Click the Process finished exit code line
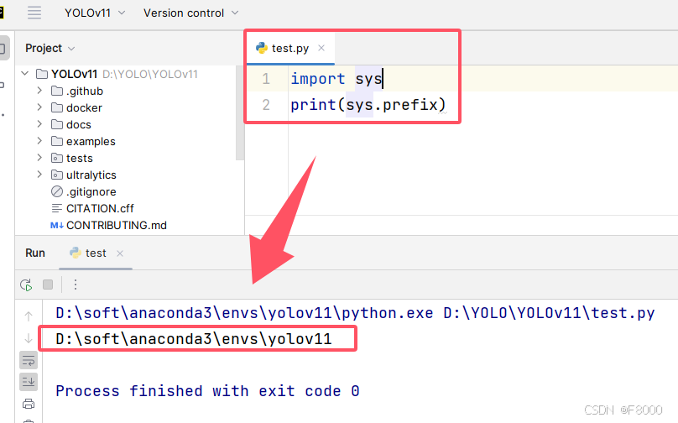This screenshot has height=423, width=678. click(207, 391)
